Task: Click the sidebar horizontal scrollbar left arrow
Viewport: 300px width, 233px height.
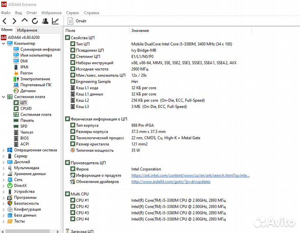Action: coord(3,231)
